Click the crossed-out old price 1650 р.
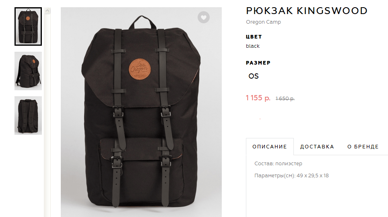This screenshot has height=217, width=388. [x=285, y=99]
